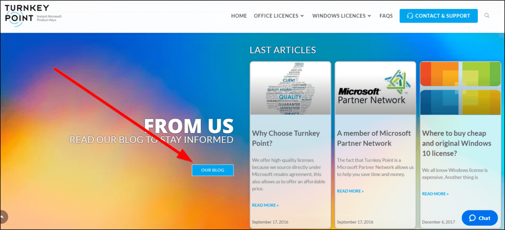
Task: Click the 'Instant Microsoft Product Keys' tagline
Action: (49, 18)
